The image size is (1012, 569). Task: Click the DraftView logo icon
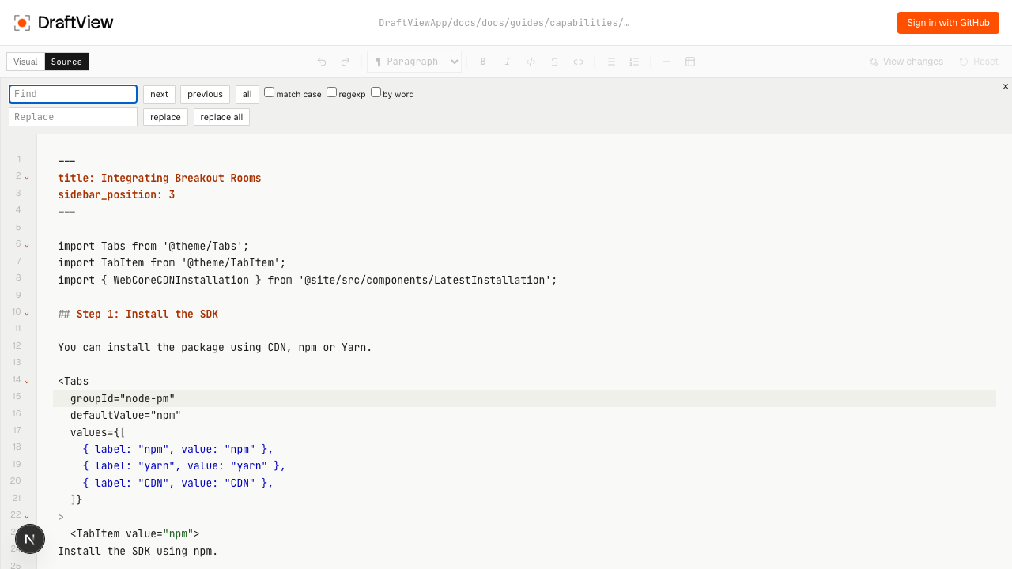pos(22,23)
